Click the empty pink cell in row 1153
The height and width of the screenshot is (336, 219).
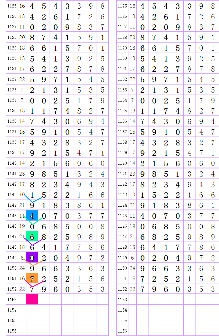[x=32, y=299]
